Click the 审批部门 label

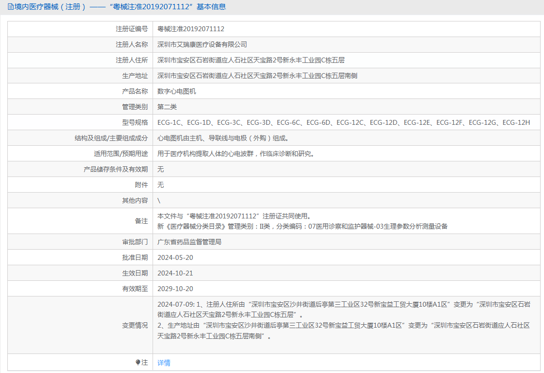point(135,242)
